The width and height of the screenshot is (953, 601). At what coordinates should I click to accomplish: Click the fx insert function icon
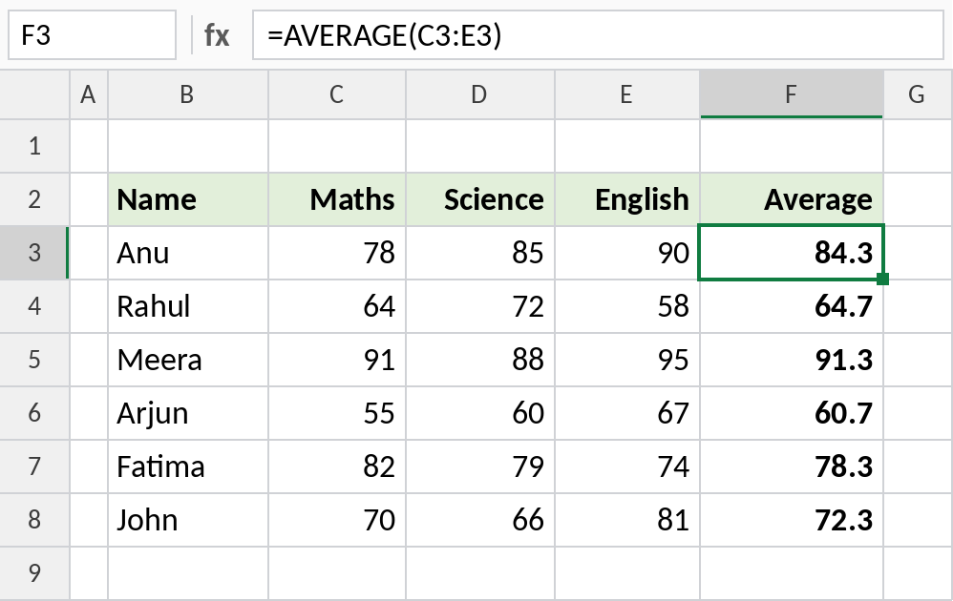point(217,35)
